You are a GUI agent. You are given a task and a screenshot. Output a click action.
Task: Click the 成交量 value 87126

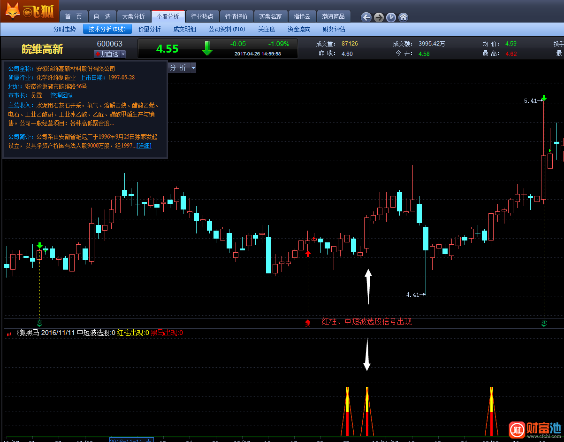pyautogui.click(x=350, y=44)
